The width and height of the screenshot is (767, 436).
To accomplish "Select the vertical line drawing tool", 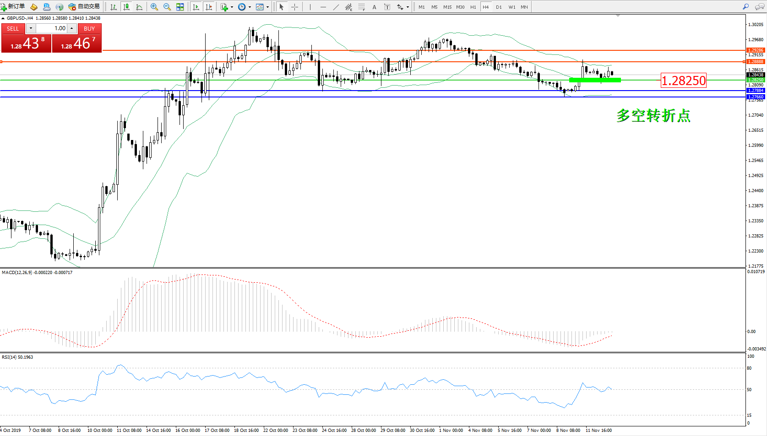I will (310, 7).
